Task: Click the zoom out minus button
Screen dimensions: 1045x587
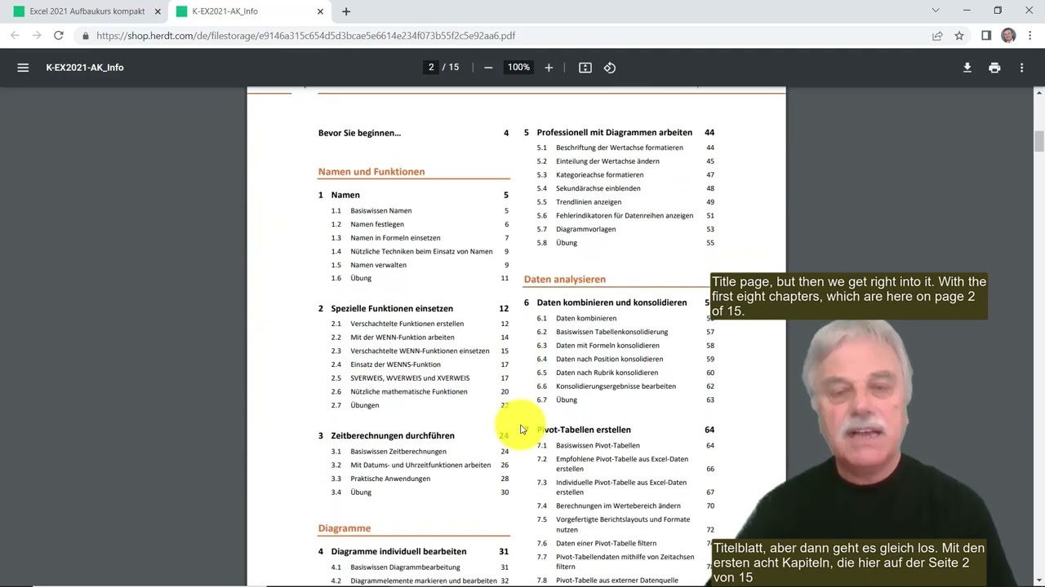Action: (x=488, y=68)
